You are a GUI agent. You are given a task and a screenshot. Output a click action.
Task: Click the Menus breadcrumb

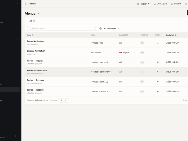point(32,3)
